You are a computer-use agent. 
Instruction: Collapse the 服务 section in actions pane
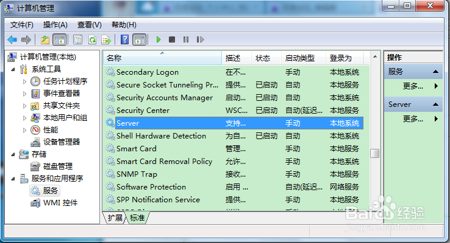click(435, 72)
